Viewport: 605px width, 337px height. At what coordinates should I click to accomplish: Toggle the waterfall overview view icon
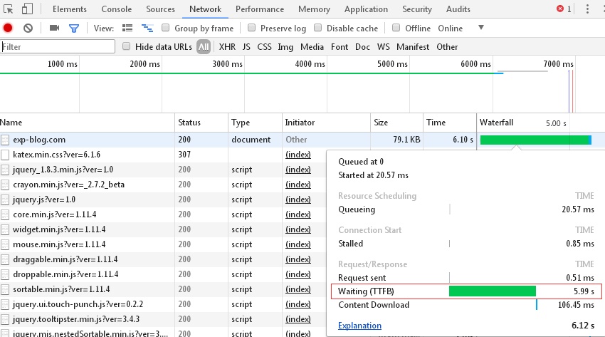pyautogui.click(x=147, y=28)
